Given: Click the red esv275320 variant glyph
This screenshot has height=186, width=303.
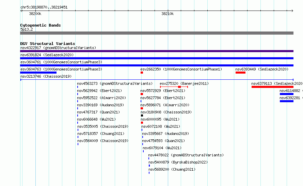Looking at the screenshot, I should pyautogui.click(x=174, y=87).
